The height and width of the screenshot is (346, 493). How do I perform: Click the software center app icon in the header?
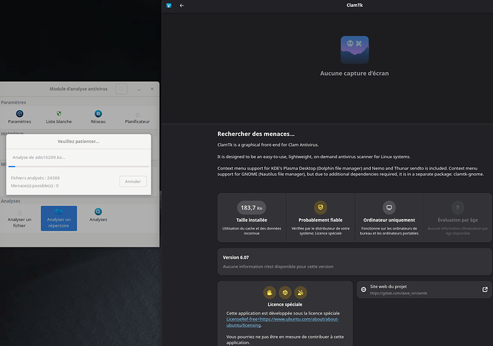(x=169, y=5)
